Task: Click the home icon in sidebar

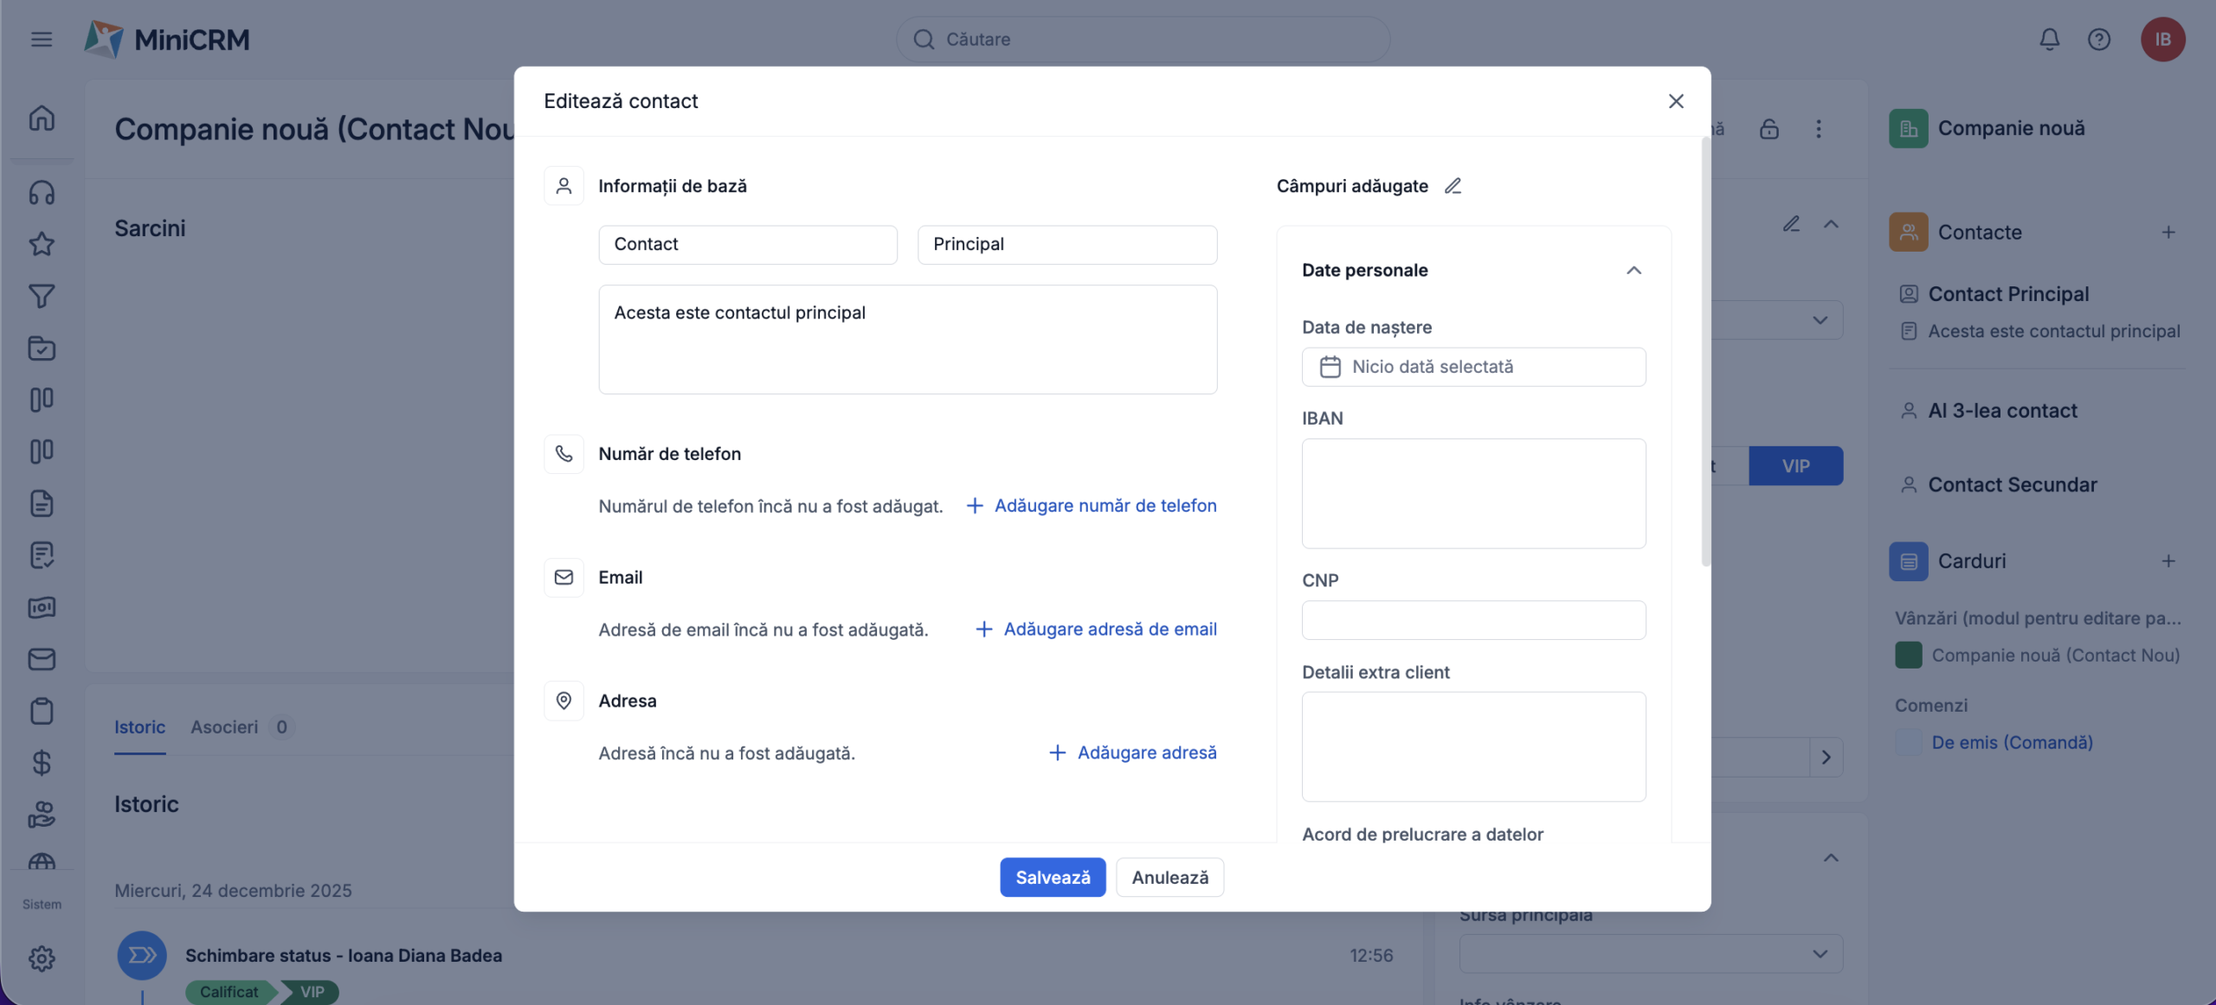Action: click(42, 118)
